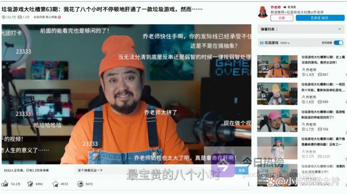Open the 第62期 recommended video thumbnail
The image size is (347, 194).
pyautogui.click(x=277, y=67)
